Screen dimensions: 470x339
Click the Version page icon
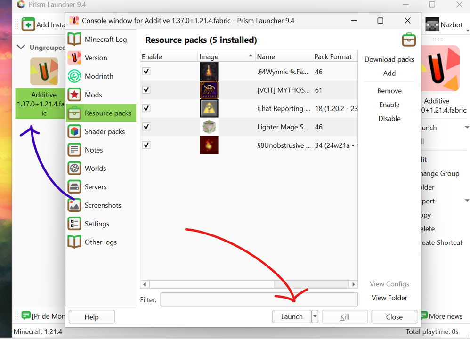point(74,58)
